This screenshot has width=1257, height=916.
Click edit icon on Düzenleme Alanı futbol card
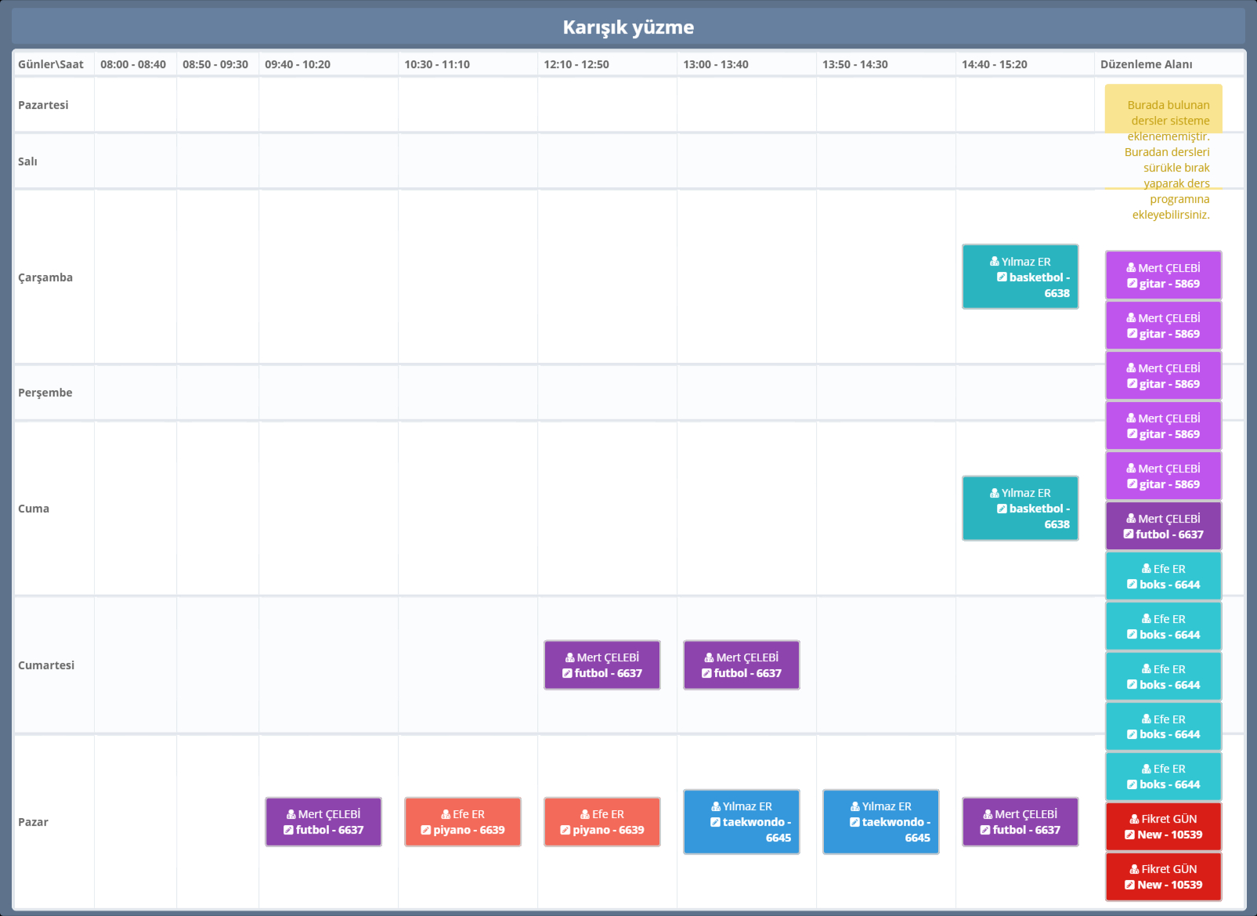(x=1129, y=534)
